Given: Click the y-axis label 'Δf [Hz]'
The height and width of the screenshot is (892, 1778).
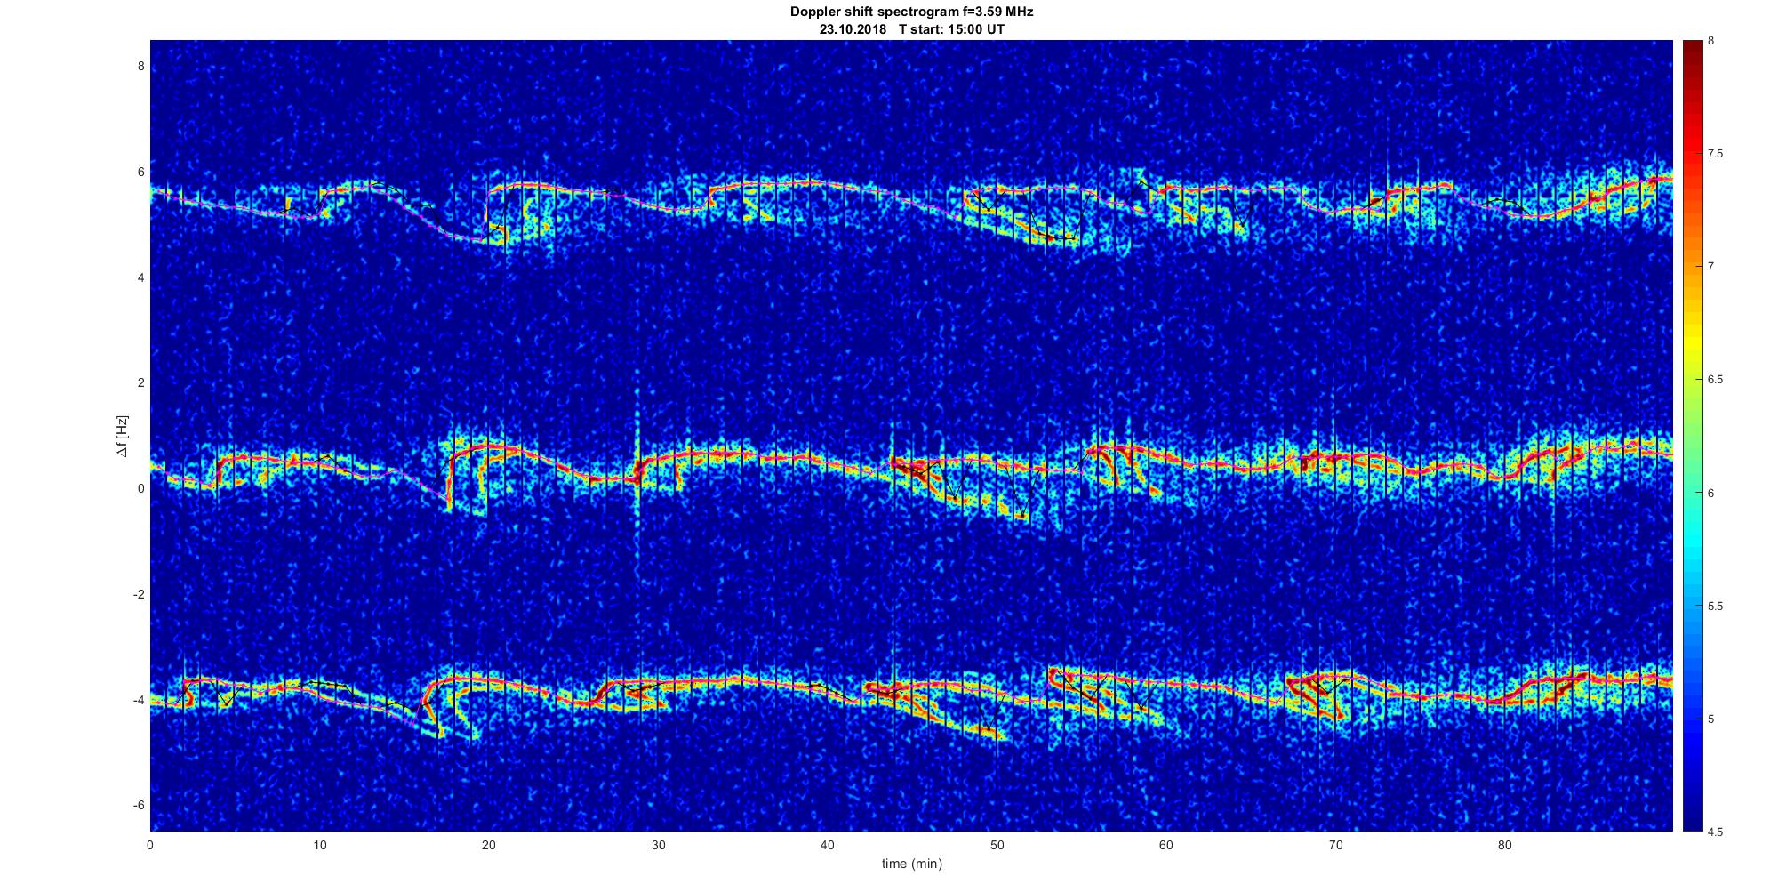Looking at the screenshot, I should [x=123, y=436].
